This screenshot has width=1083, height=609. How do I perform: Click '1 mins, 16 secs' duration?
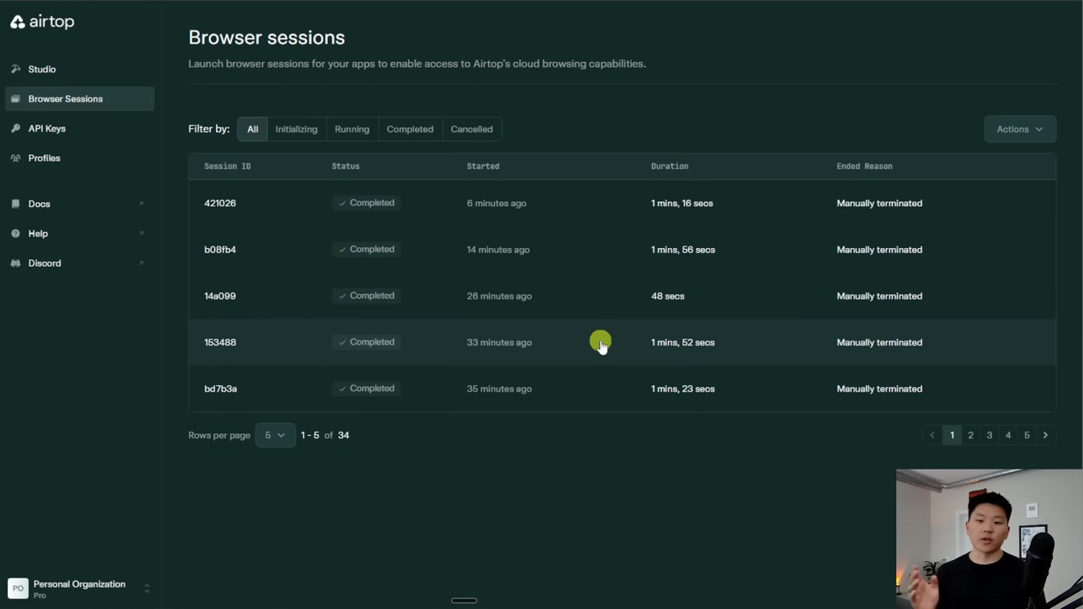[x=682, y=203]
